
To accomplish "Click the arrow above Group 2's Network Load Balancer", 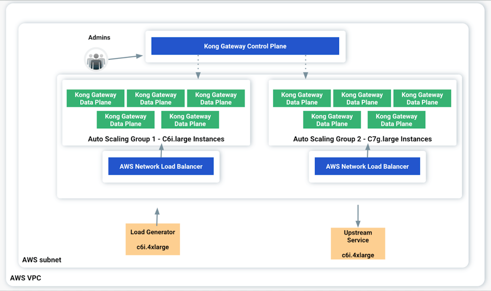I will [x=368, y=150].
